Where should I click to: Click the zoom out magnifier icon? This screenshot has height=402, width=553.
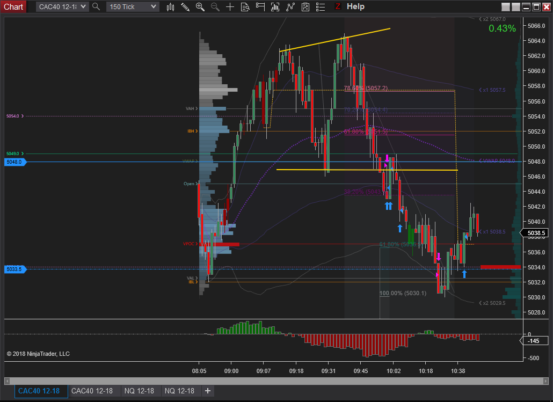point(215,6)
